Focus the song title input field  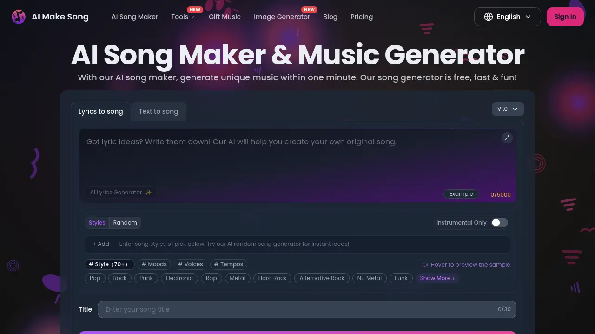coord(307,309)
